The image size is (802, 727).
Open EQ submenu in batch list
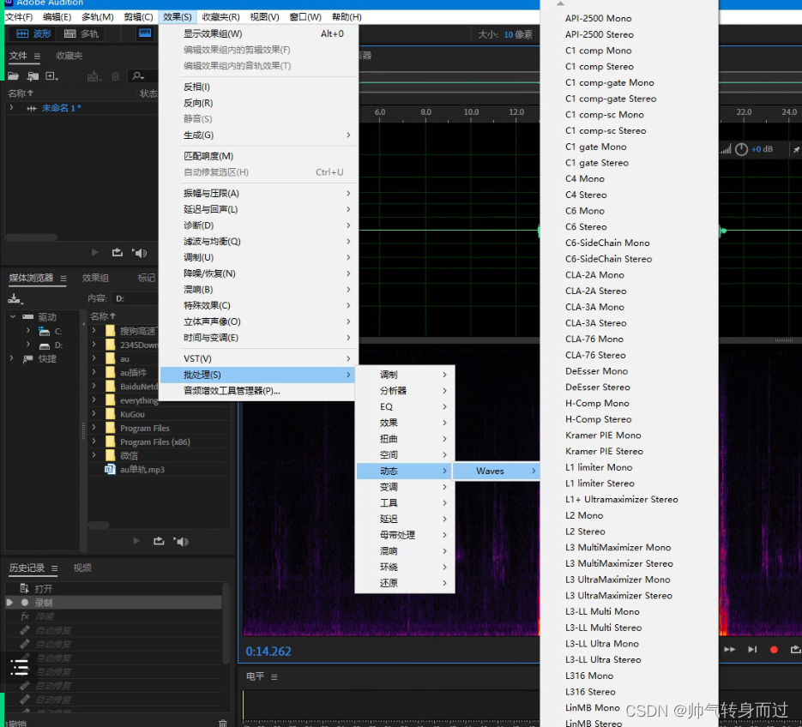[x=405, y=406]
